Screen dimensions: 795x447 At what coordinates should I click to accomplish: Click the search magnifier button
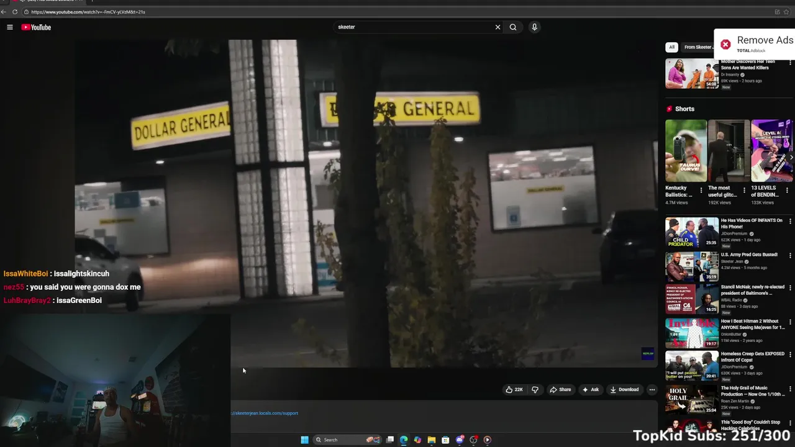(x=513, y=27)
